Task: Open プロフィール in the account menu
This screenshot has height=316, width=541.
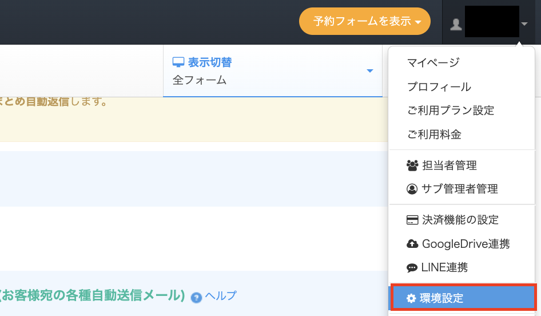Action: 439,87
